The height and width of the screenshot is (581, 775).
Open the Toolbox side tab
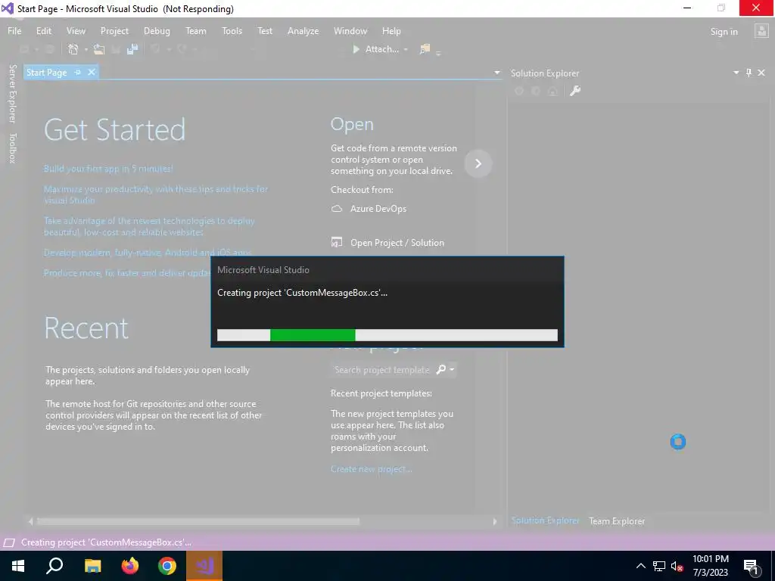pos(13,148)
